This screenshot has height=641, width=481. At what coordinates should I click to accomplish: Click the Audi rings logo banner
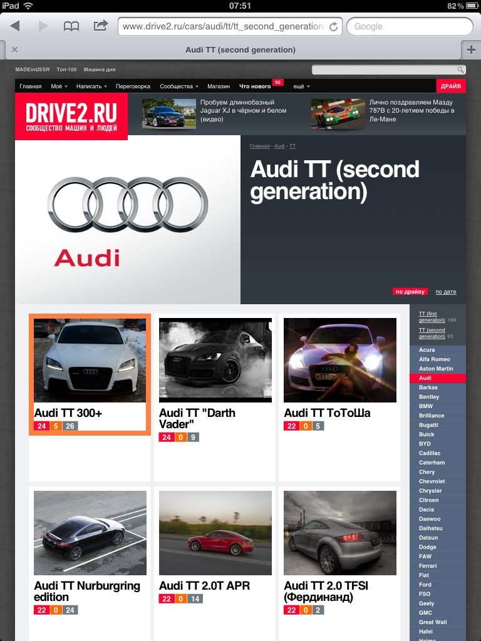128,220
